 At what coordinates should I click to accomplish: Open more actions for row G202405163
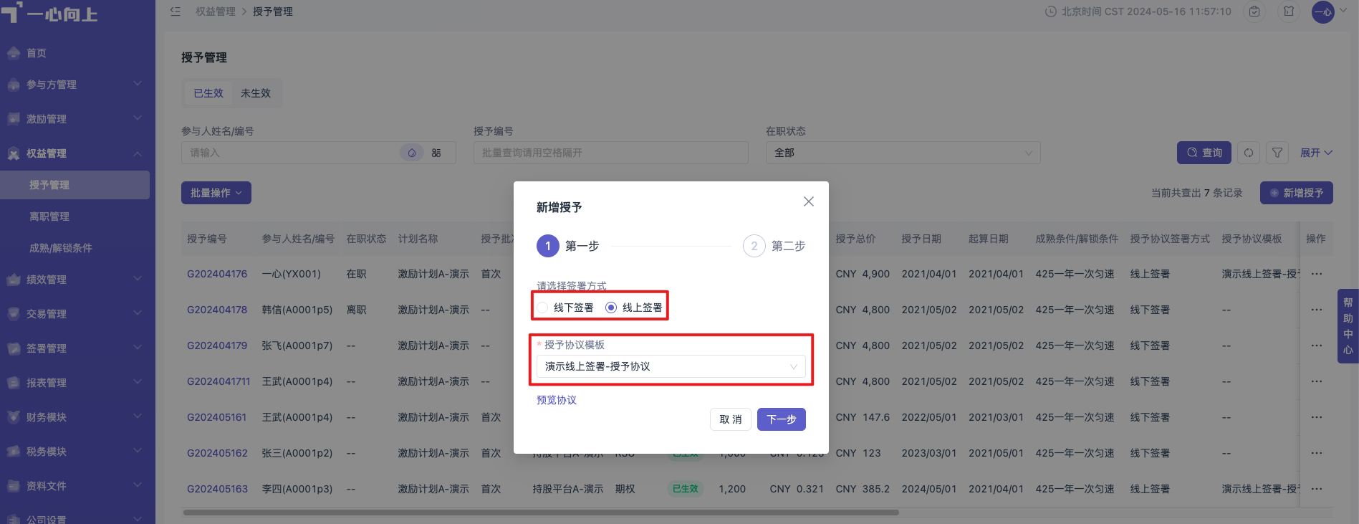coord(1317,489)
